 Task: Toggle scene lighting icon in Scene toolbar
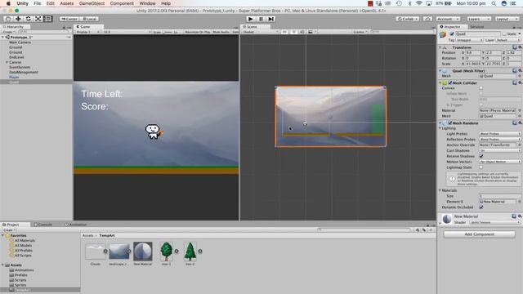point(294,32)
